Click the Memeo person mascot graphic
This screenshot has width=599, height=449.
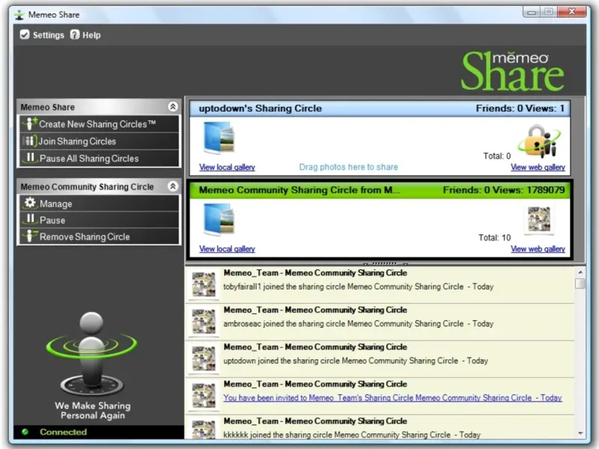pos(91,354)
